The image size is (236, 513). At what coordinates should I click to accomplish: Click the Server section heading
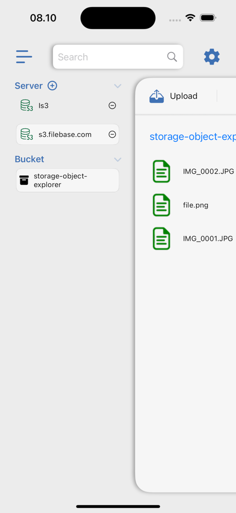tap(28, 86)
